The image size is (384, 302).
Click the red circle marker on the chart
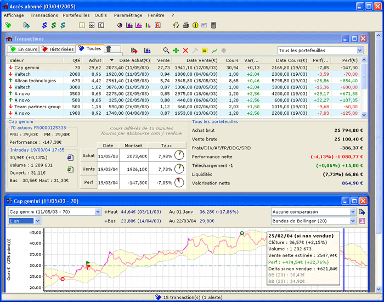(x=63, y=279)
